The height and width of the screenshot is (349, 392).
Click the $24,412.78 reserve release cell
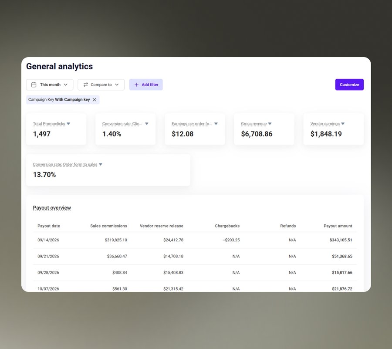tap(173, 240)
